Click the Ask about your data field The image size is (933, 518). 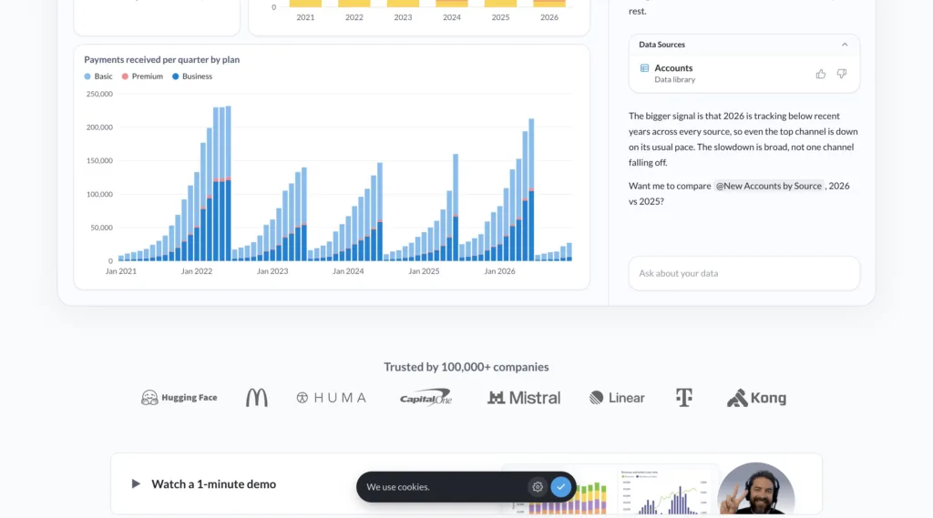[x=743, y=274]
